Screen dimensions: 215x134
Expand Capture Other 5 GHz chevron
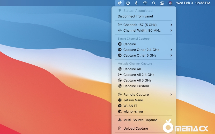click(171, 56)
